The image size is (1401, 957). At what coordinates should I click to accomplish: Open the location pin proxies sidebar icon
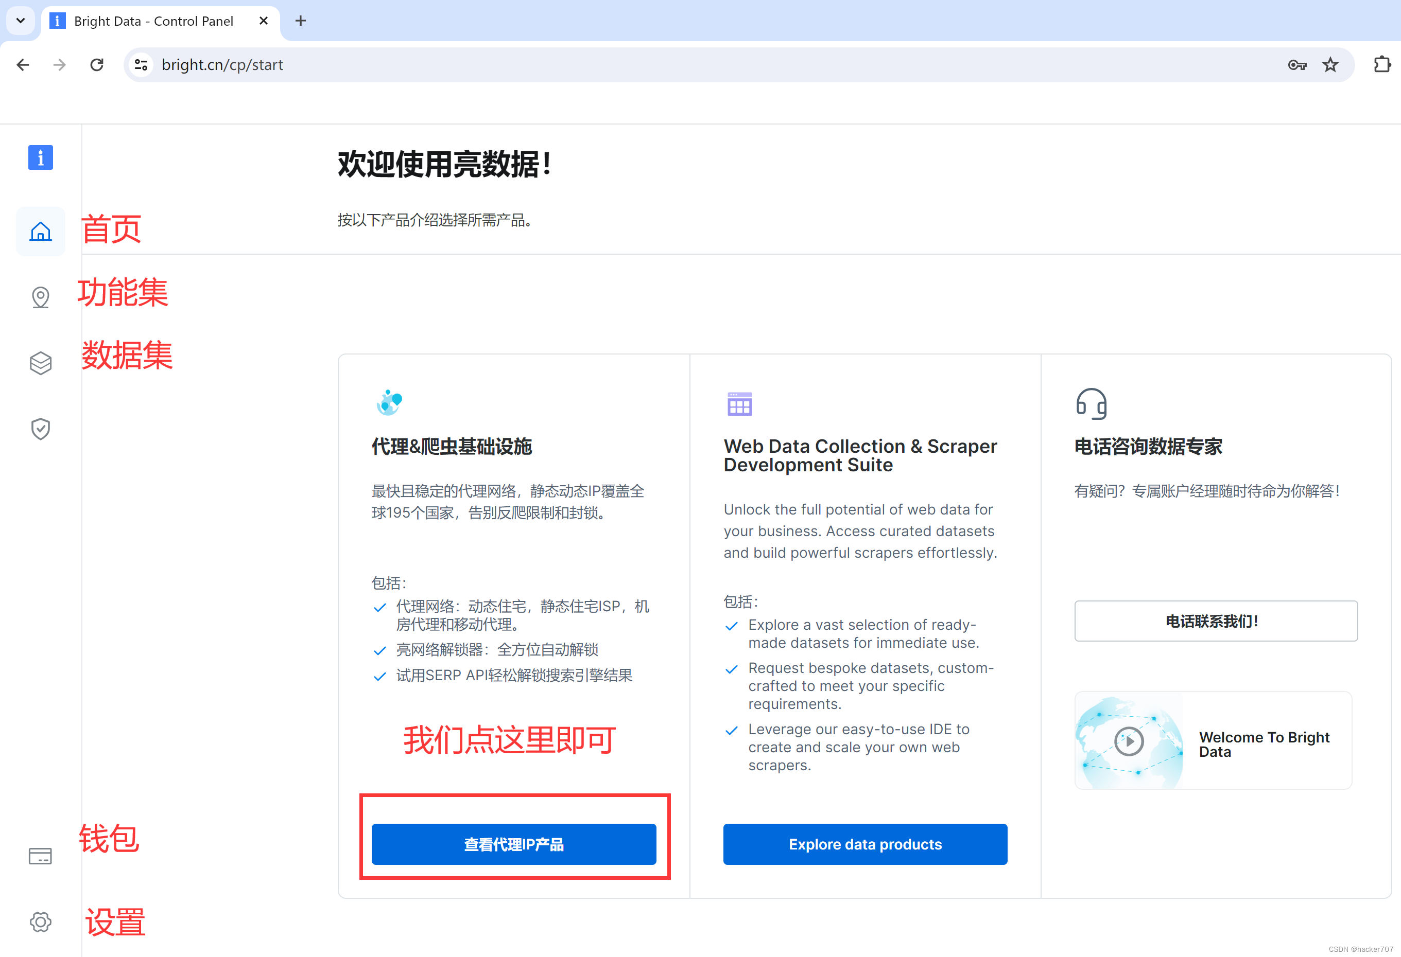40,297
